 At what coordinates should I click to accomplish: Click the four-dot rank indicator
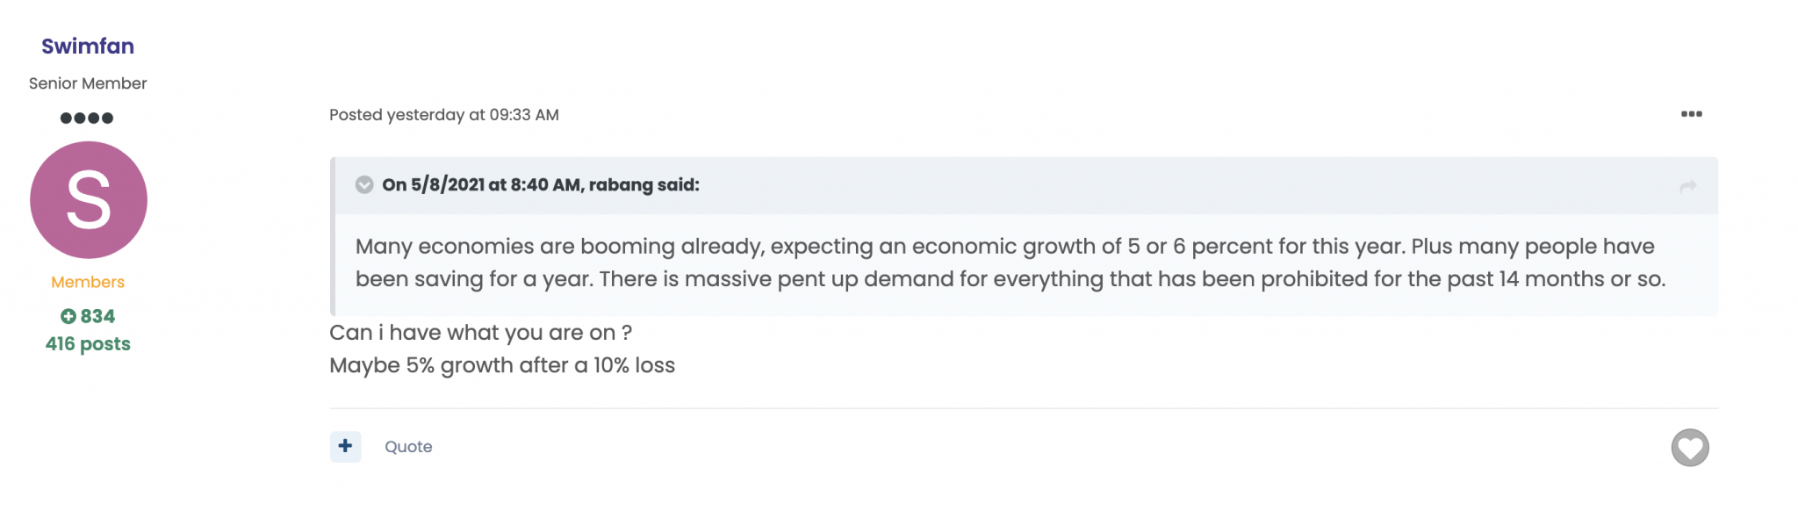(87, 118)
